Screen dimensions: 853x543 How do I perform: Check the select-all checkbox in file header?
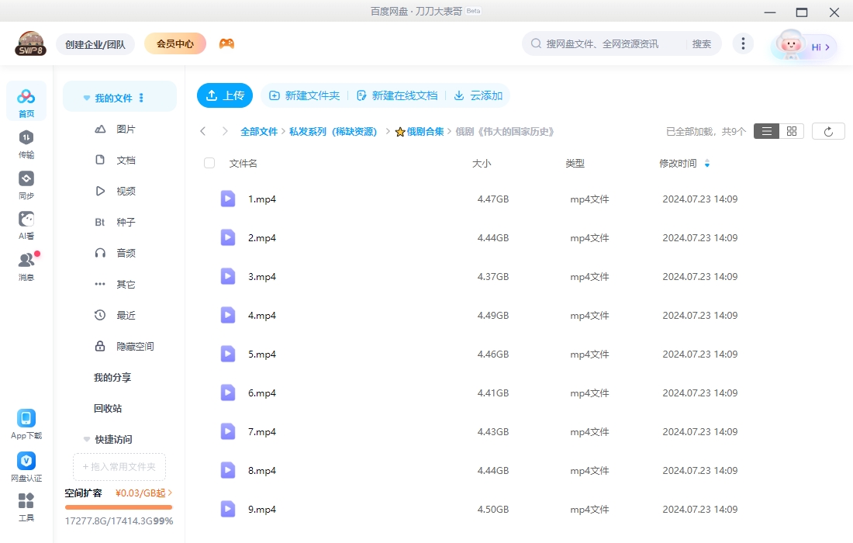[208, 163]
